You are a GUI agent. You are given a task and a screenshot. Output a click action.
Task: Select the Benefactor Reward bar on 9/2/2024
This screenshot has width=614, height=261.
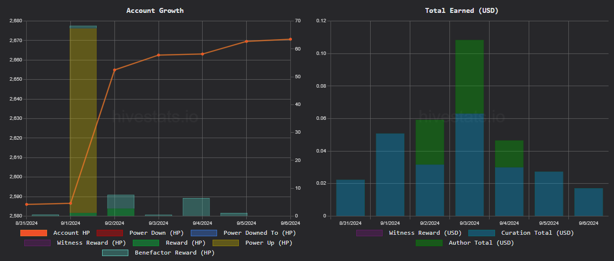point(121,202)
